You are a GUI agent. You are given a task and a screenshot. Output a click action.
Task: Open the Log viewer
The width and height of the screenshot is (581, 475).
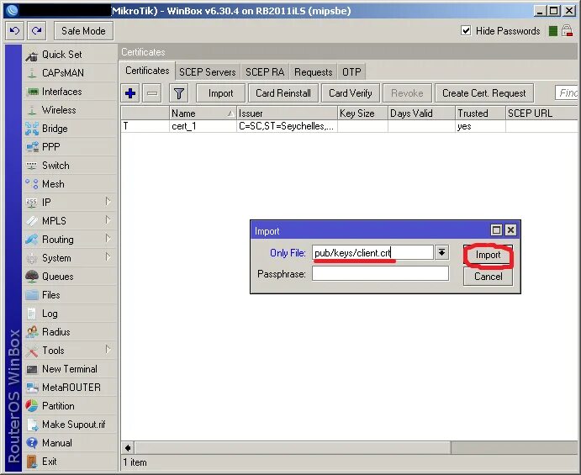[x=50, y=314]
